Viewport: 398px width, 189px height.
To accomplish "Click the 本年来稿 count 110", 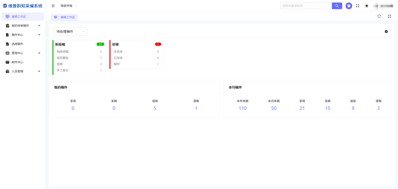I will [242, 109].
